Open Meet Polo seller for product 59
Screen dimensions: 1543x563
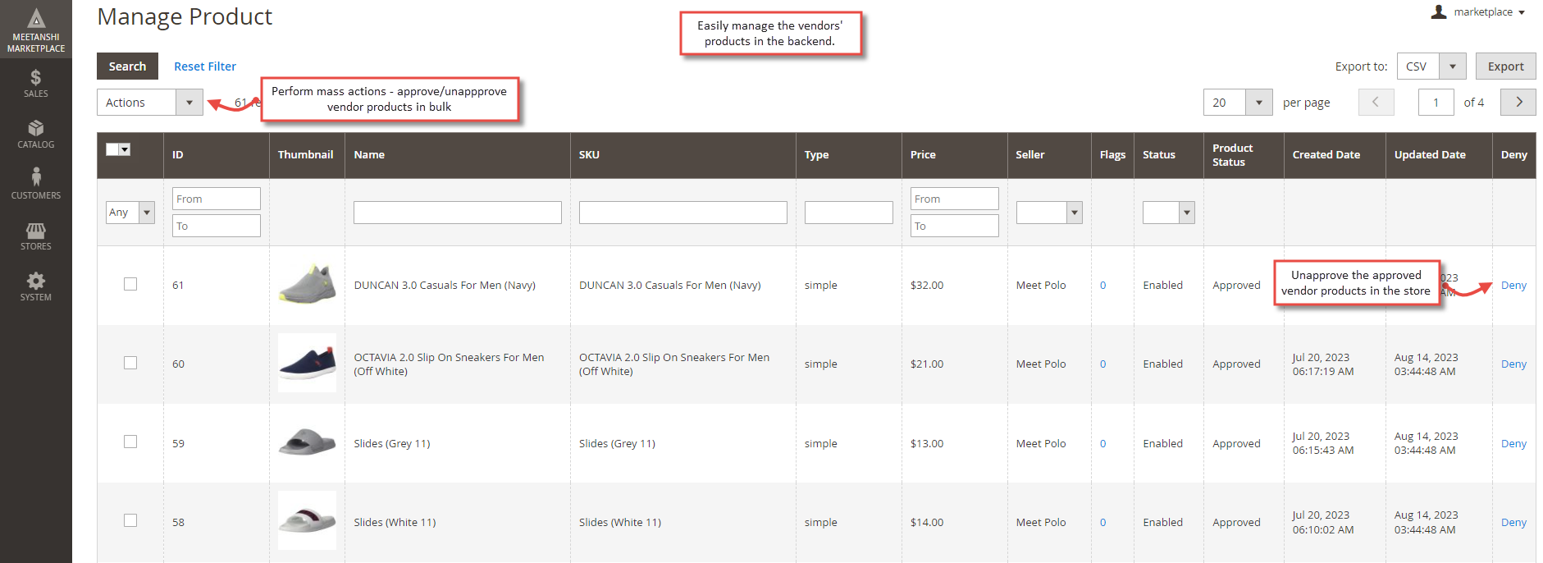click(1041, 444)
